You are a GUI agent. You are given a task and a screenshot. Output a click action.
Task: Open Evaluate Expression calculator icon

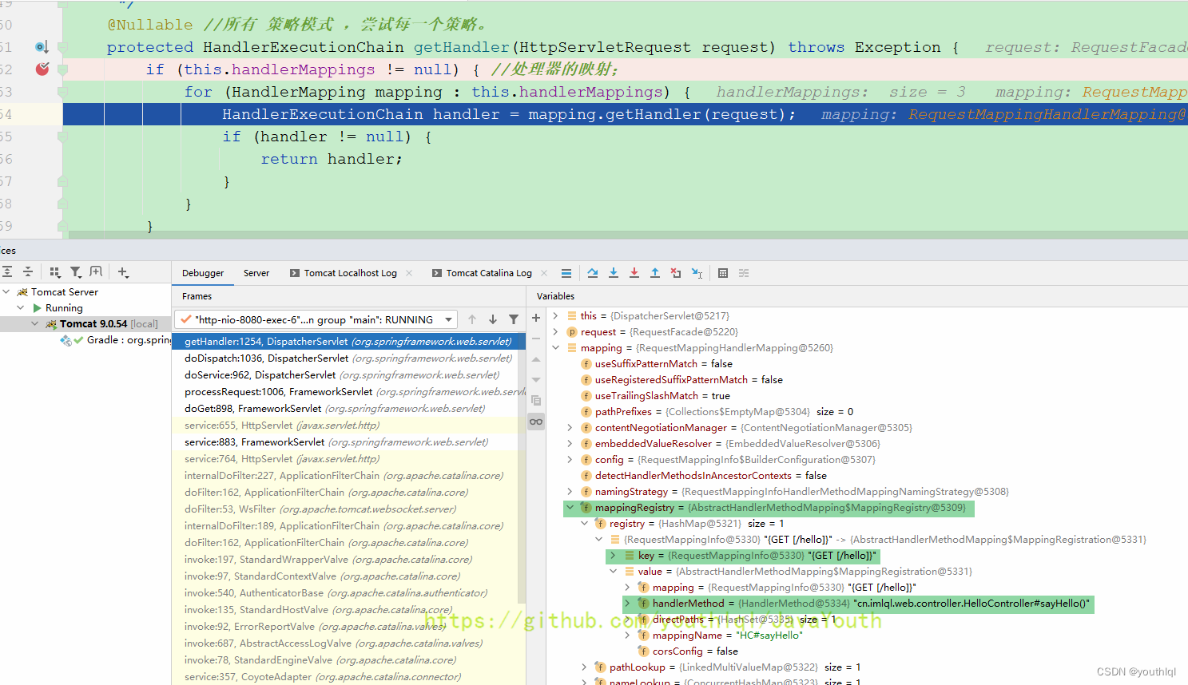coord(723,273)
